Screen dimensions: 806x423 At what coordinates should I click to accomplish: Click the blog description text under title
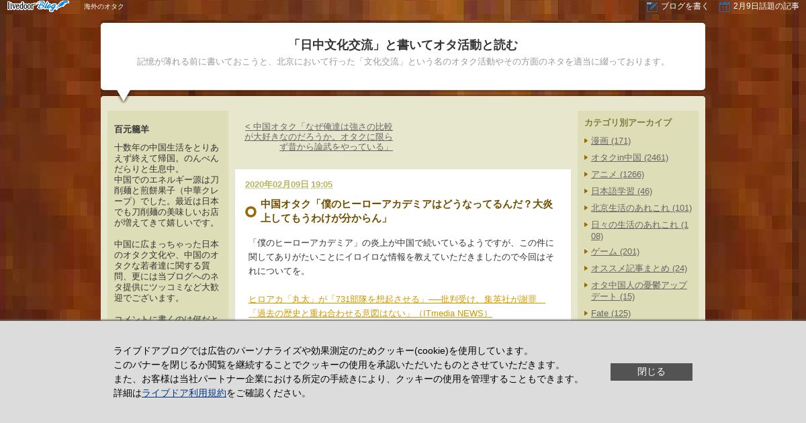[x=403, y=62]
